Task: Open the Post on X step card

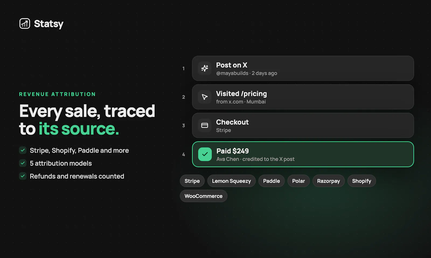Action: (x=303, y=68)
